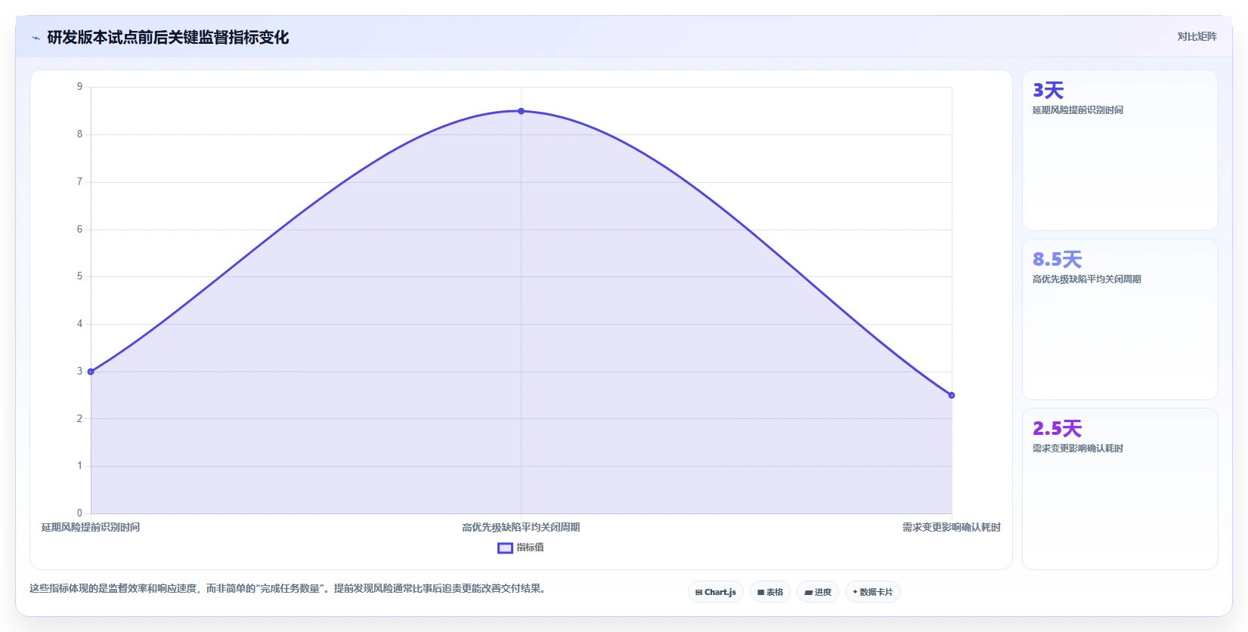Click the y-axis tick label 9
The height and width of the screenshot is (632, 1248).
pyautogui.click(x=79, y=87)
